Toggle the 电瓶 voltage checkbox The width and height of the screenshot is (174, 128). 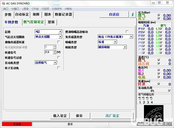[159, 77]
